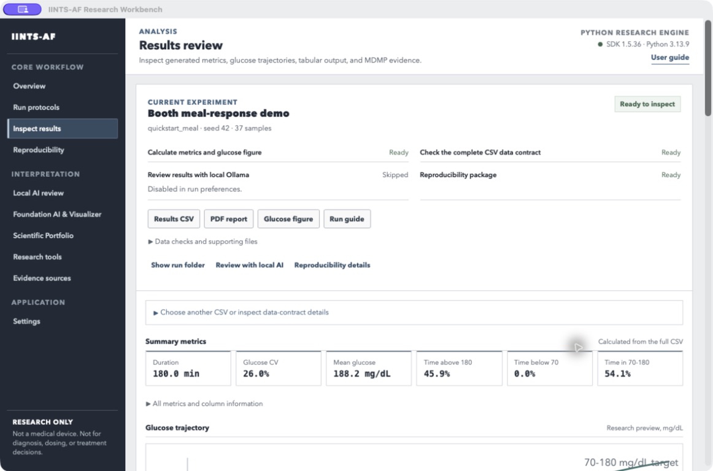Click the vertical scrollbar thumb
The height and width of the screenshot is (471, 713).
pos(708,68)
